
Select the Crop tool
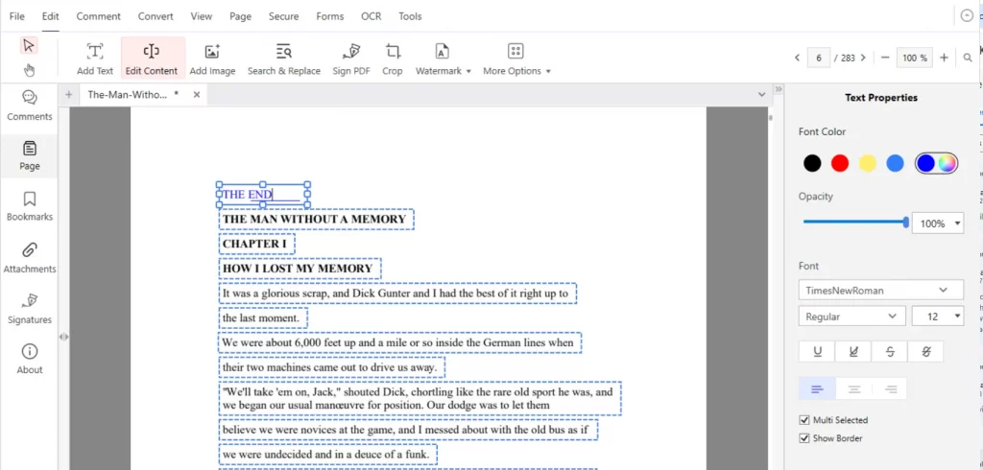[x=393, y=59]
